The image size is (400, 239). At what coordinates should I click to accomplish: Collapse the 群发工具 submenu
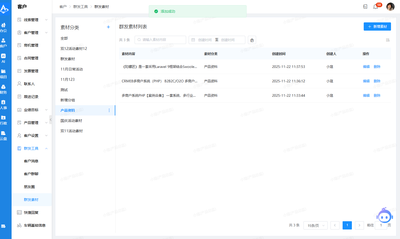[x=32, y=148]
